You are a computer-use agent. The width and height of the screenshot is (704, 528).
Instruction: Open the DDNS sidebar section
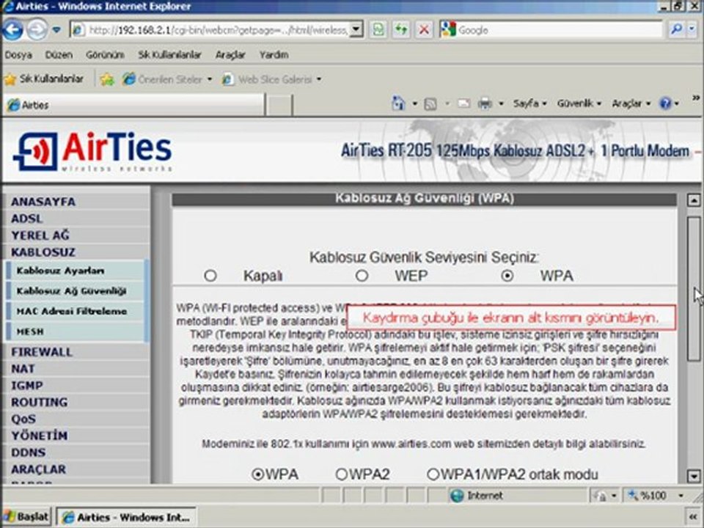click(29, 452)
